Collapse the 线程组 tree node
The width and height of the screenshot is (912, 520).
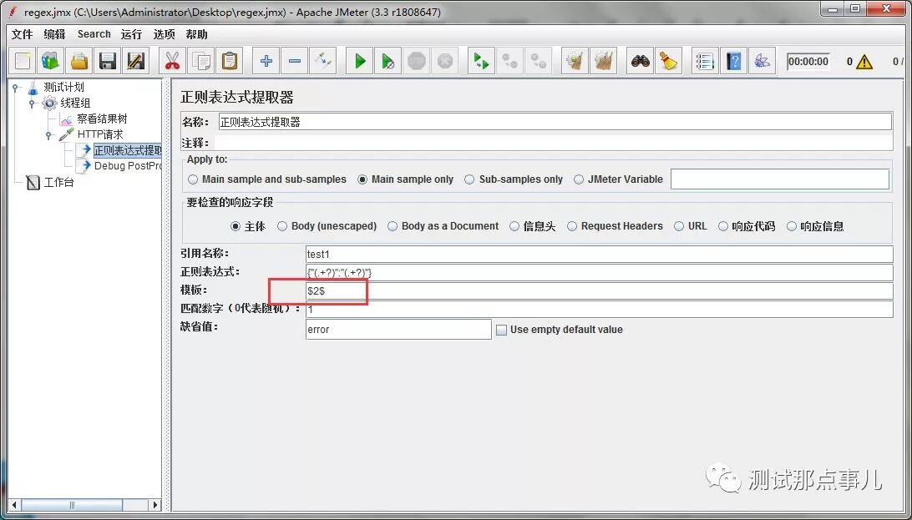[x=33, y=103]
